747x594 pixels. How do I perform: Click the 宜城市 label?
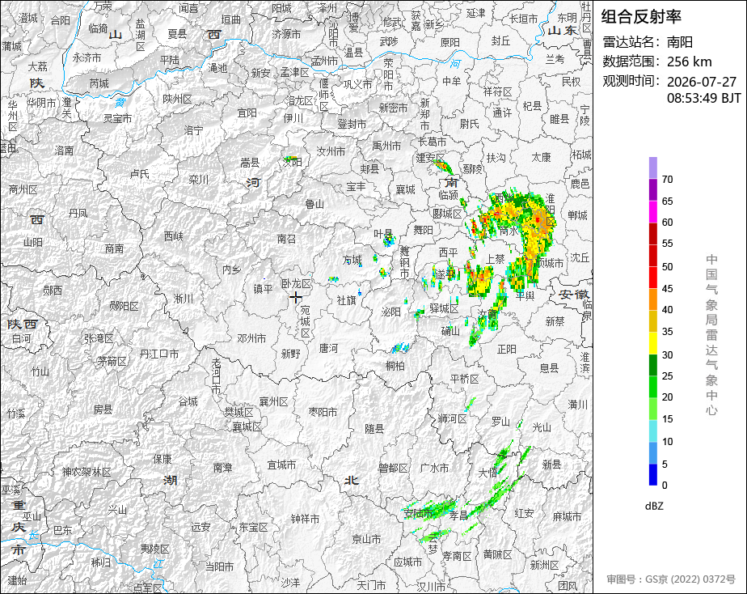point(281,465)
